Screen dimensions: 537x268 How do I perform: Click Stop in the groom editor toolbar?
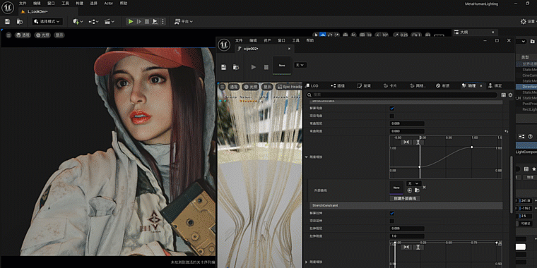[266, 67]
